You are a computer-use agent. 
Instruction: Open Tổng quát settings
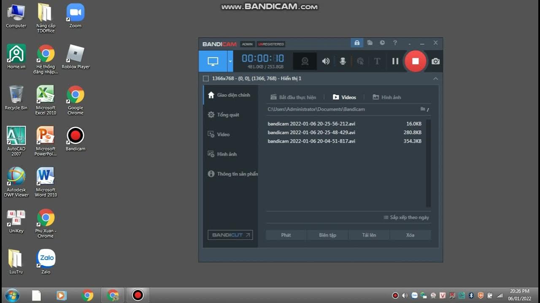(230, 114)
